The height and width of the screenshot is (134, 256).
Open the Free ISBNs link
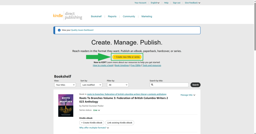(x=135, y=65)
